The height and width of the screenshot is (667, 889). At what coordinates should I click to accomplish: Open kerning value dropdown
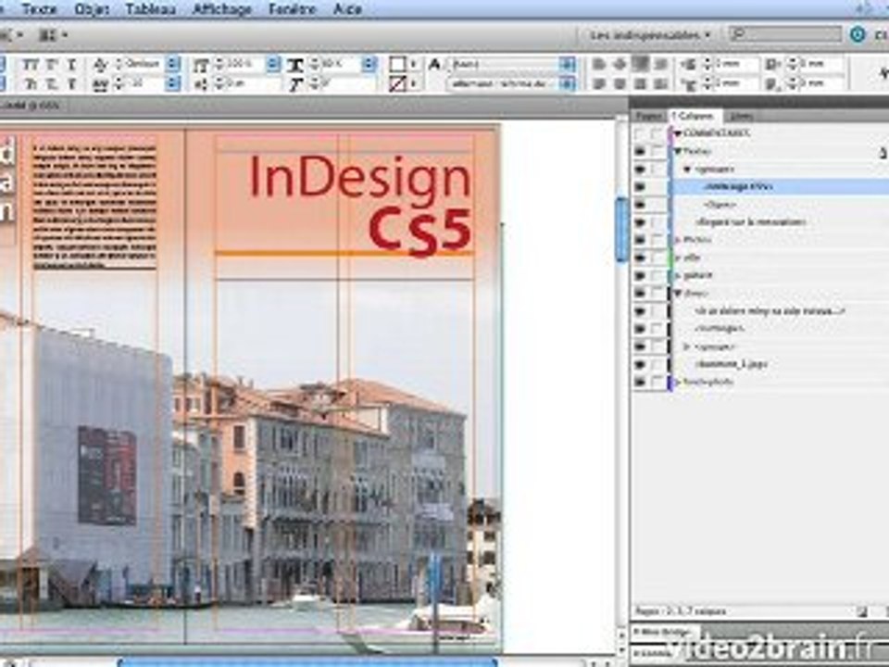[x=172, y=64]
